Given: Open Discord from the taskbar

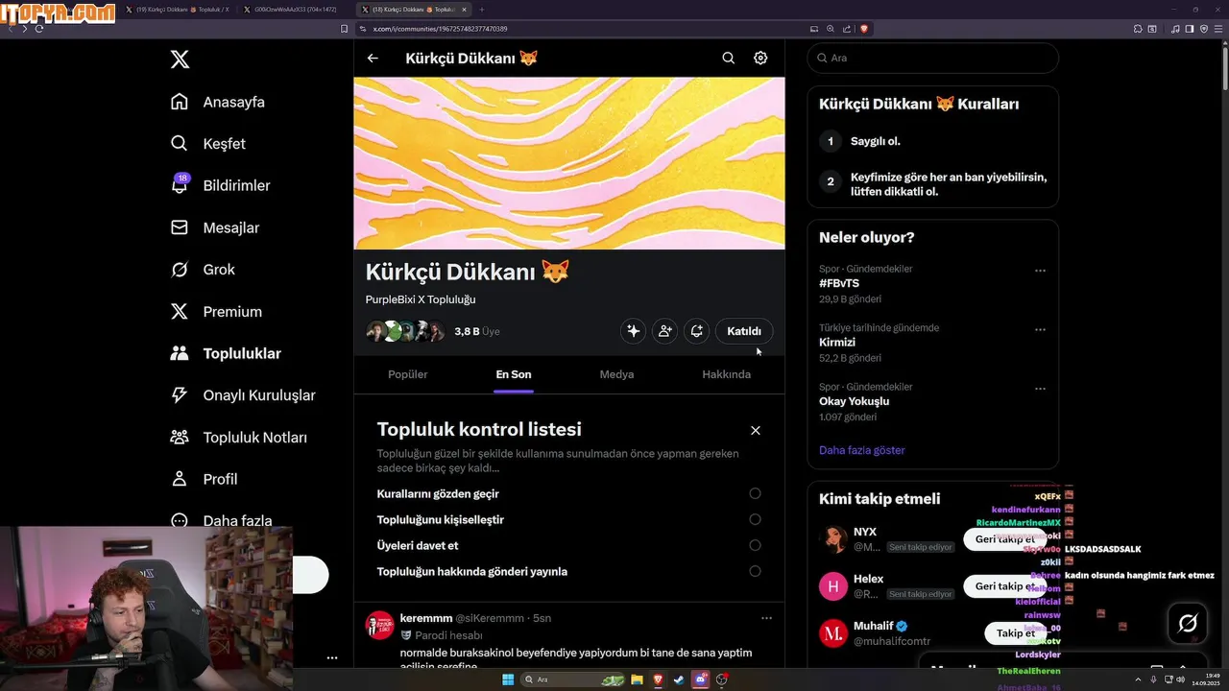Looking at the screenshot, I should pyautogui.click(x=701, y=679).
